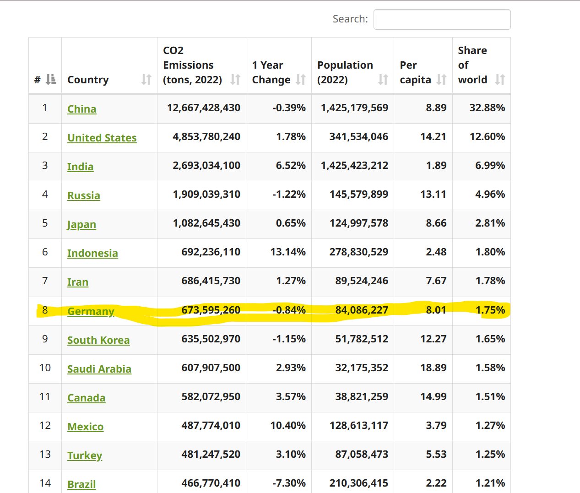The image size is (580, 493).
Task: Select Russia emissions value 1,909,039,310
Action: [206, 194]
